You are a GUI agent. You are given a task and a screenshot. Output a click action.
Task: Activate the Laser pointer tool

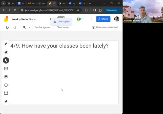coord(6,101)
